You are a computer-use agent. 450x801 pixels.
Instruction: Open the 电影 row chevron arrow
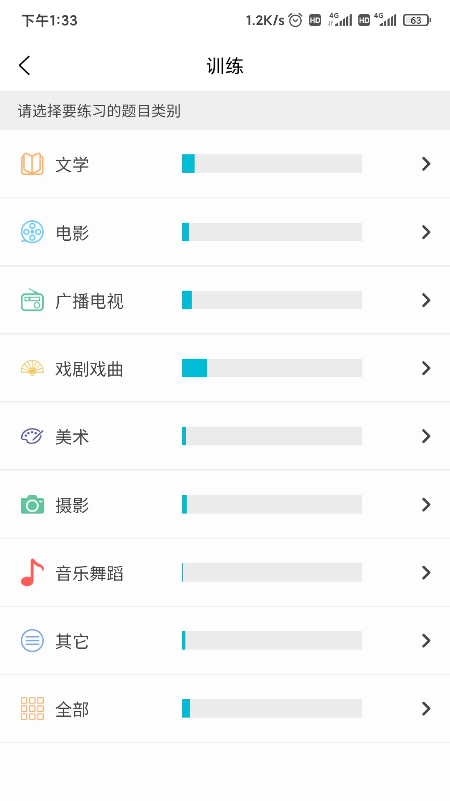(x=426, y=232)
